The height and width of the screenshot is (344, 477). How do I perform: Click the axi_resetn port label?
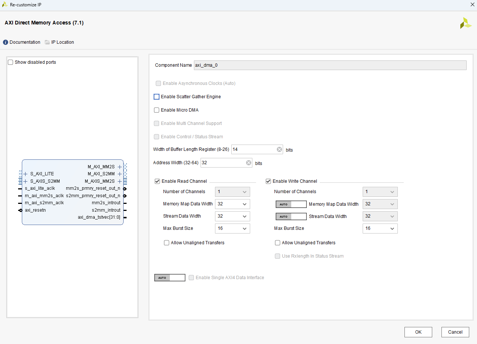click(x=36, y=210)
